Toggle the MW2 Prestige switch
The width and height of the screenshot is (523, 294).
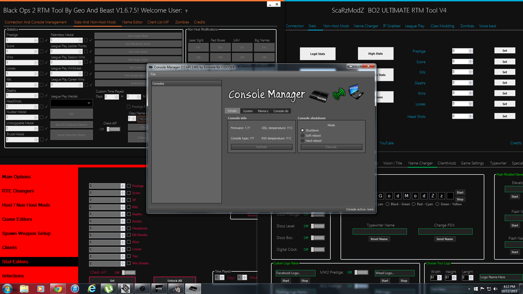361,273
